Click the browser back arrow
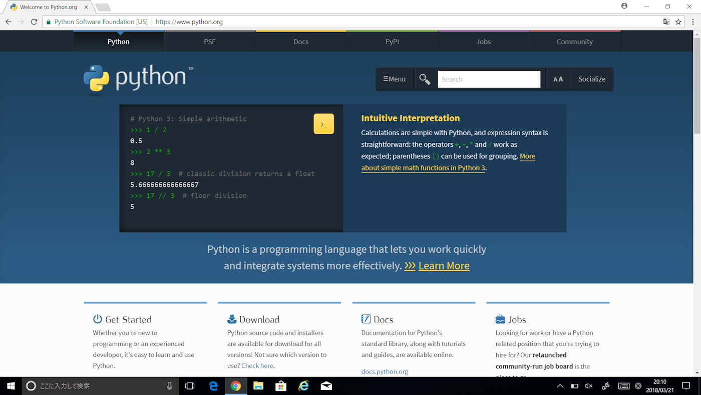The image size is (701, 395). pyautogui.click(x=8, y=22)
